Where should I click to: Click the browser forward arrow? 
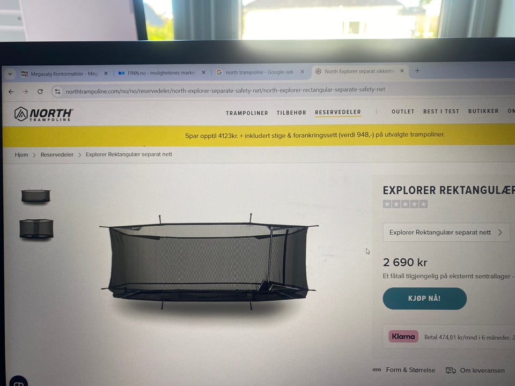(26, 92)
